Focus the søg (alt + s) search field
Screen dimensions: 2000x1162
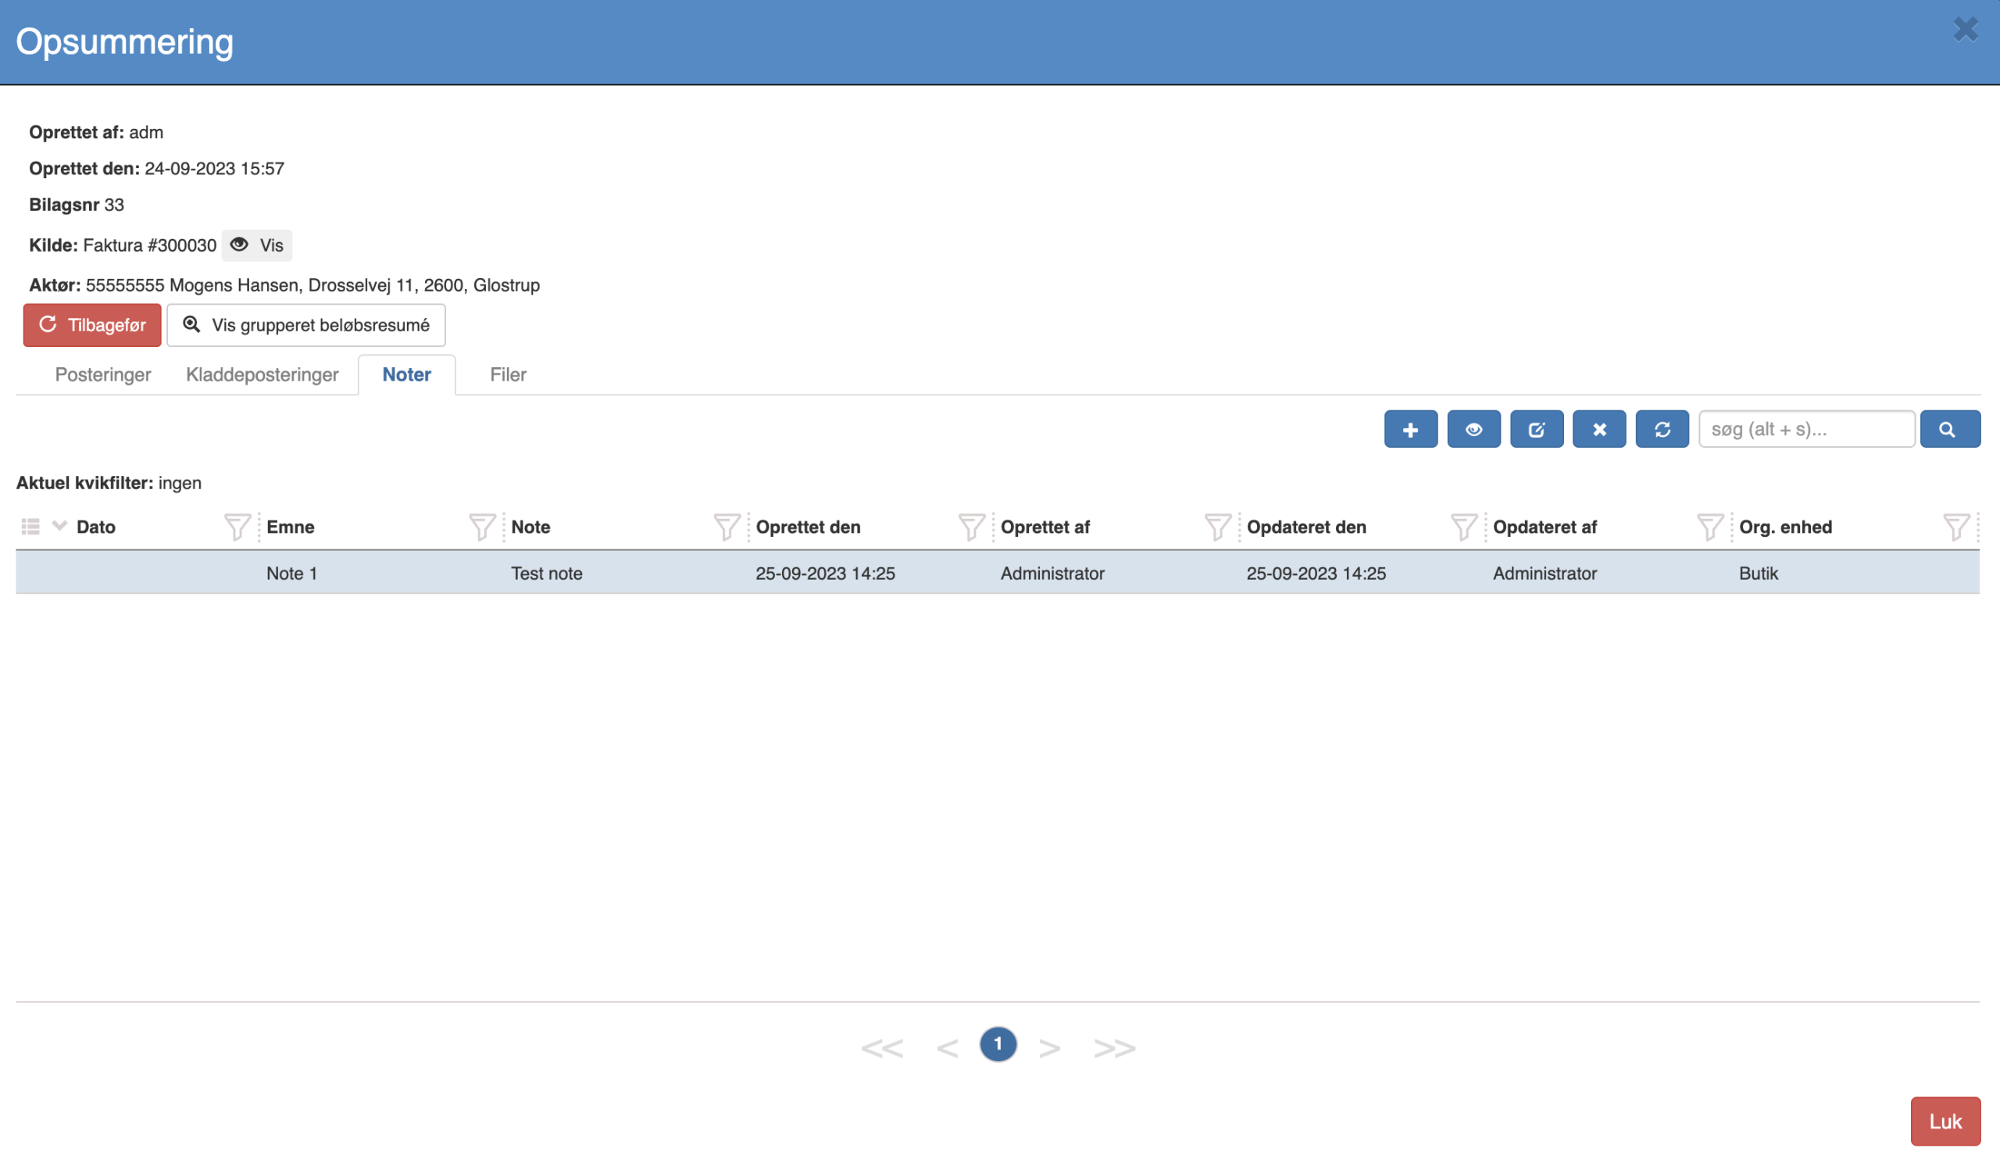tap(1806, 429)
